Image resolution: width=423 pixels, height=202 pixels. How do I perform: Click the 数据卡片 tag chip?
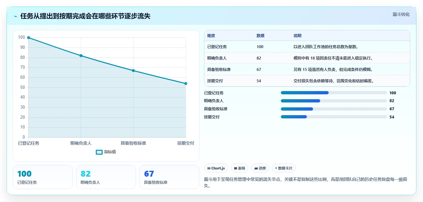(x=284, y=168)
